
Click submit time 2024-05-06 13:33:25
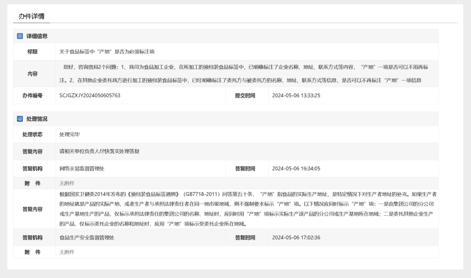(296, 95)
